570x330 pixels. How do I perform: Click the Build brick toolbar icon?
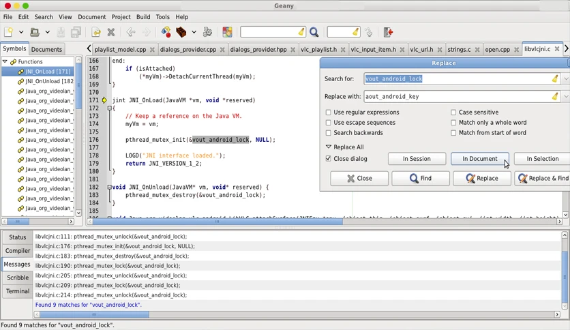coord(181,32)
